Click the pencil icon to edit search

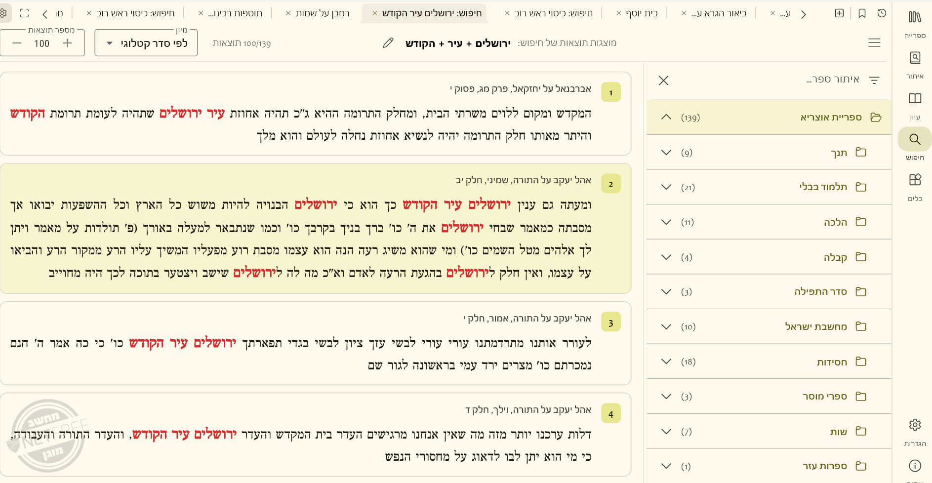pos(388,43)
